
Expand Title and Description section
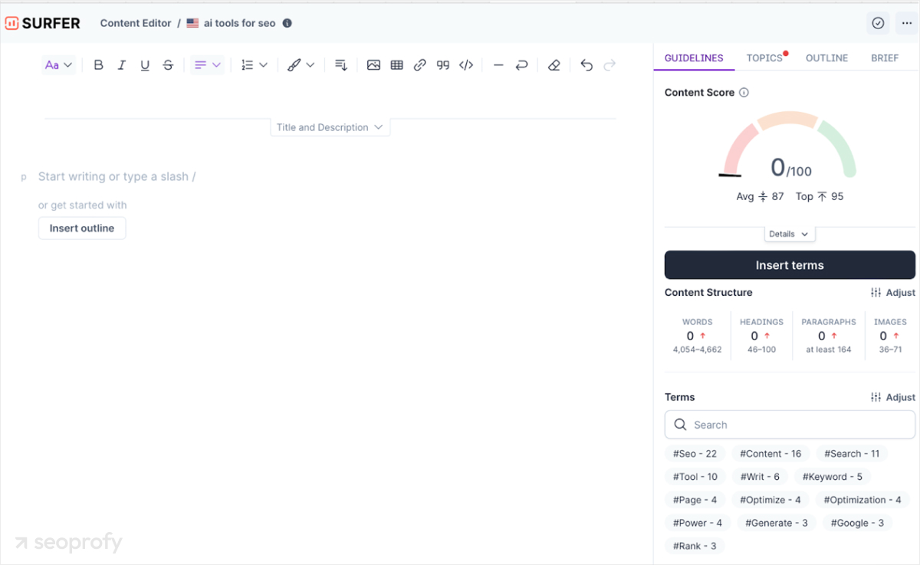(x=330, y=127)
